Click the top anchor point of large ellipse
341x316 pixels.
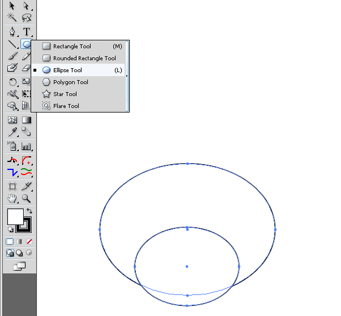point(188,163)
